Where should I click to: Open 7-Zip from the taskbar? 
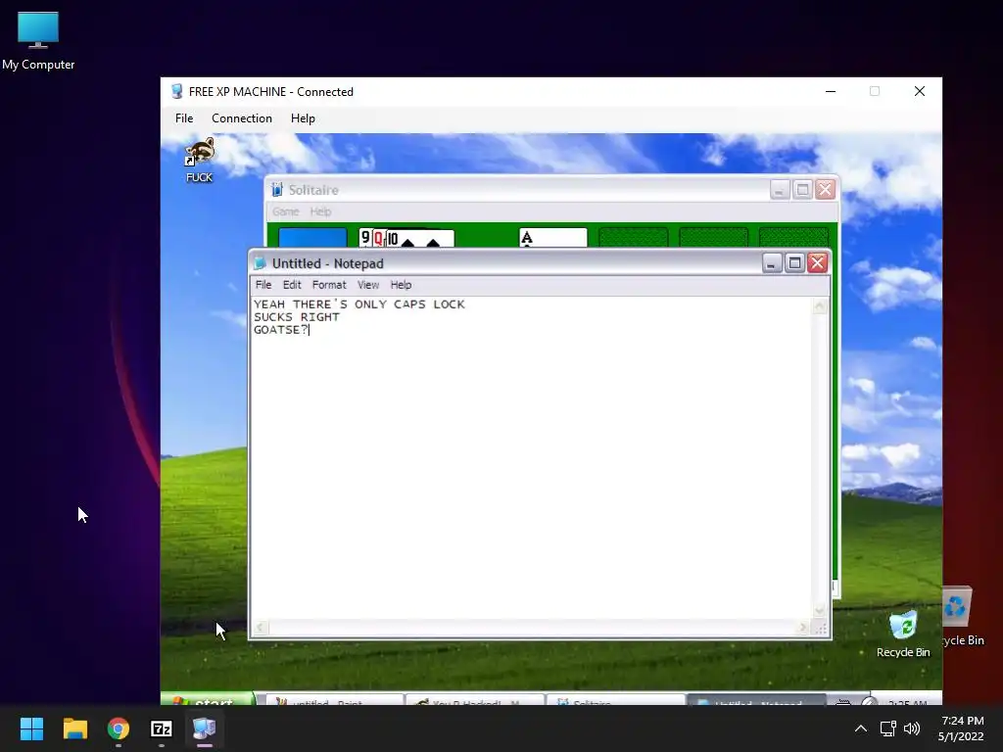(162, 728)
